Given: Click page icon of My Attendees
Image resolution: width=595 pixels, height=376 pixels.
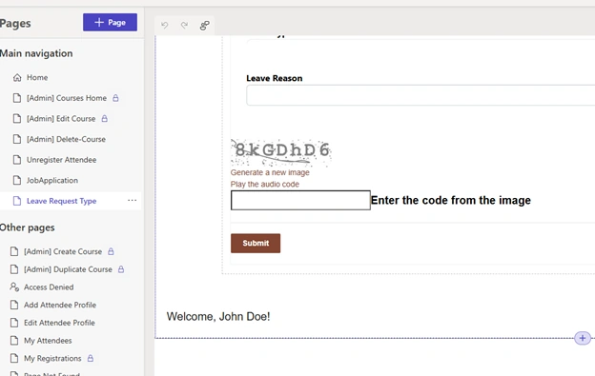Looking at the screenshot, I should 14,341.
